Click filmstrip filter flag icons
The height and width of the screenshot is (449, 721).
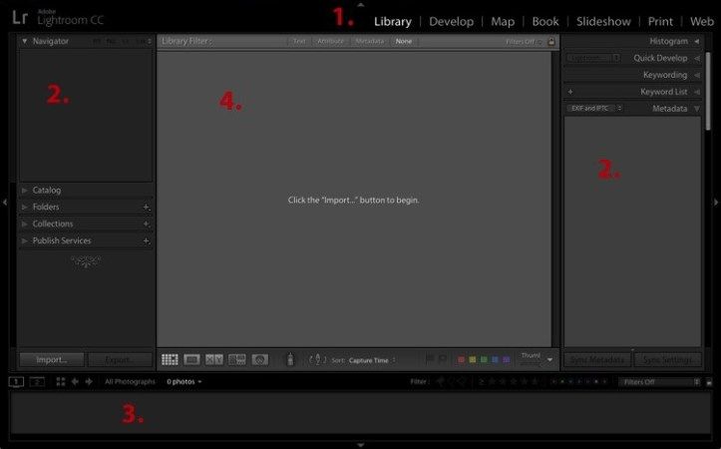point(452,381)
